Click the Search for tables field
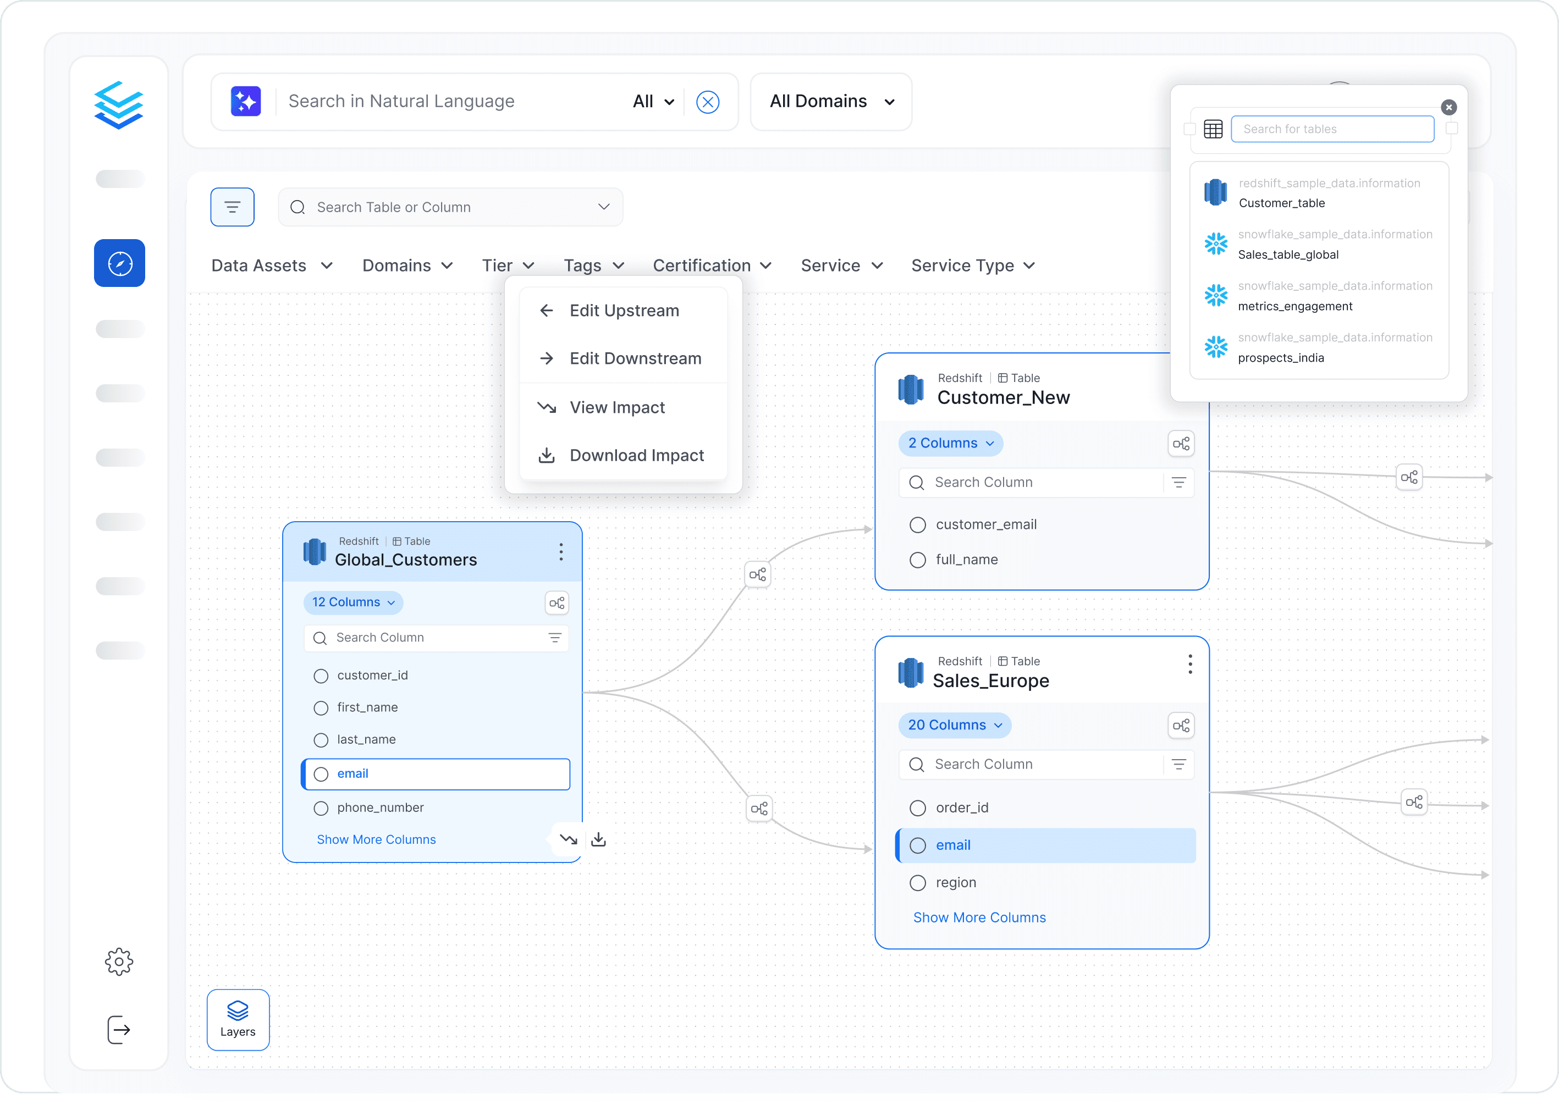Image resolution: width=1559 pixels, height=1106 pixels. [x=1332, y=129]
